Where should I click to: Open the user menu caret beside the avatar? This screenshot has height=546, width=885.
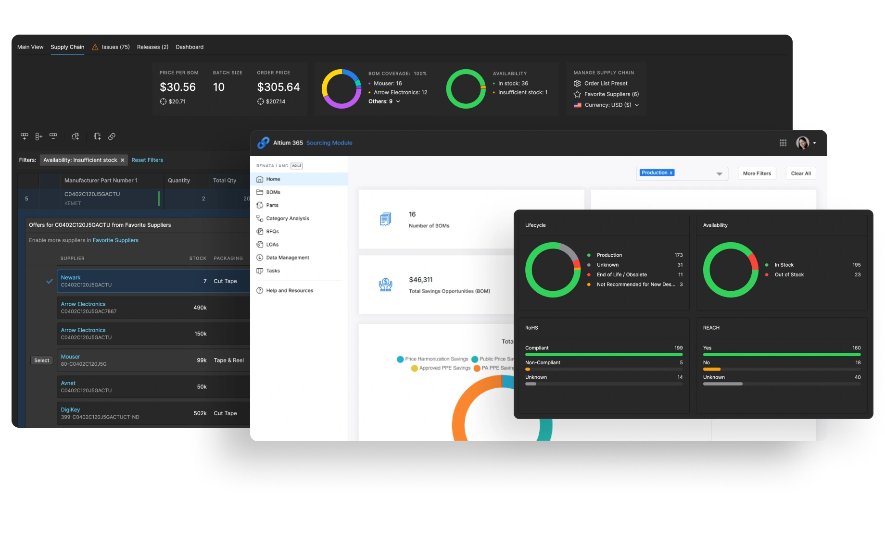coord(814,143)
